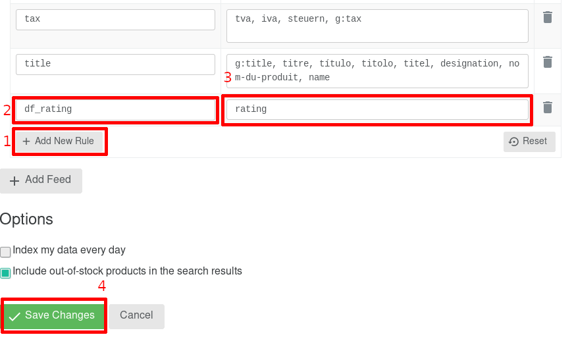Click the circular arrow icon on Reset
The width and height of the screenshot is (574, 341).
(514, 142)
